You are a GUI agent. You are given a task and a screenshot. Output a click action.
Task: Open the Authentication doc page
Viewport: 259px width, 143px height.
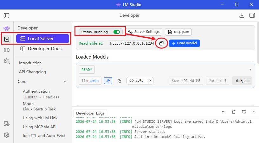[x=36, y=91]
